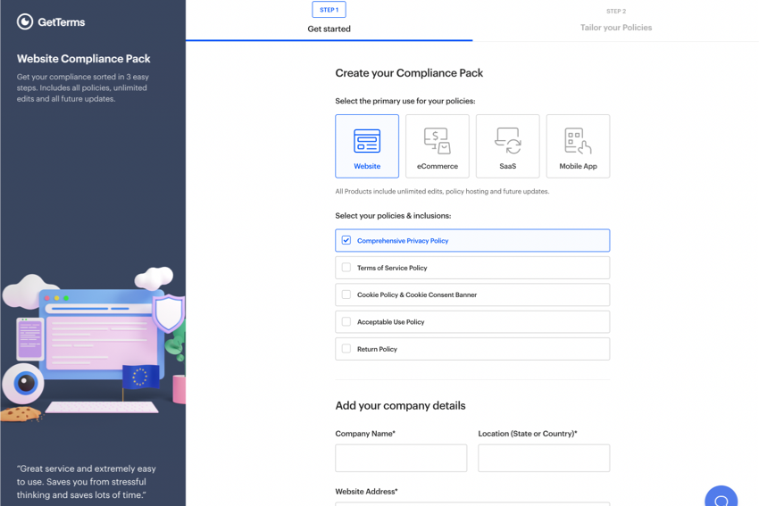
Task: Select the Mobile App product icon
Action: (578, 141)
